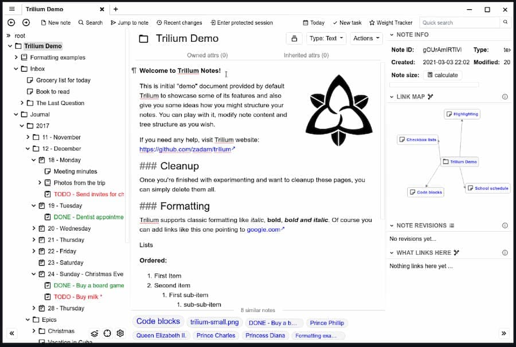Collapse the Inbox tree node
516x347 pixels.
(x=16, y=69)
